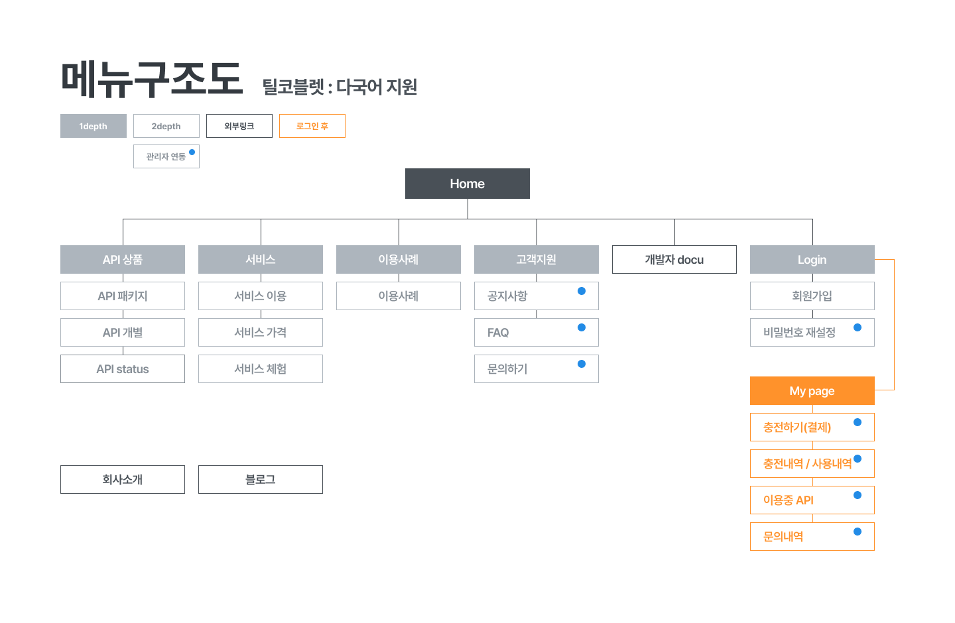Open the 블로그 external link box
This screenshot has height=623, width=955.
pyautogui.click(x=261, y=479)
